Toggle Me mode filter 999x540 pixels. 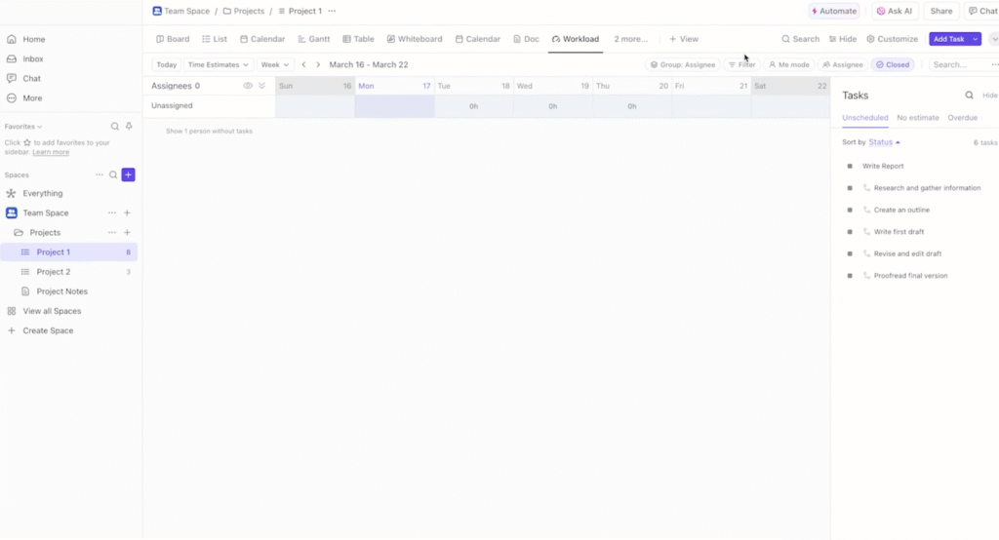788,65
